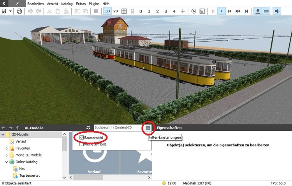Cut selection with the scissors icon
292x186 pixels.
coord(49,11)
